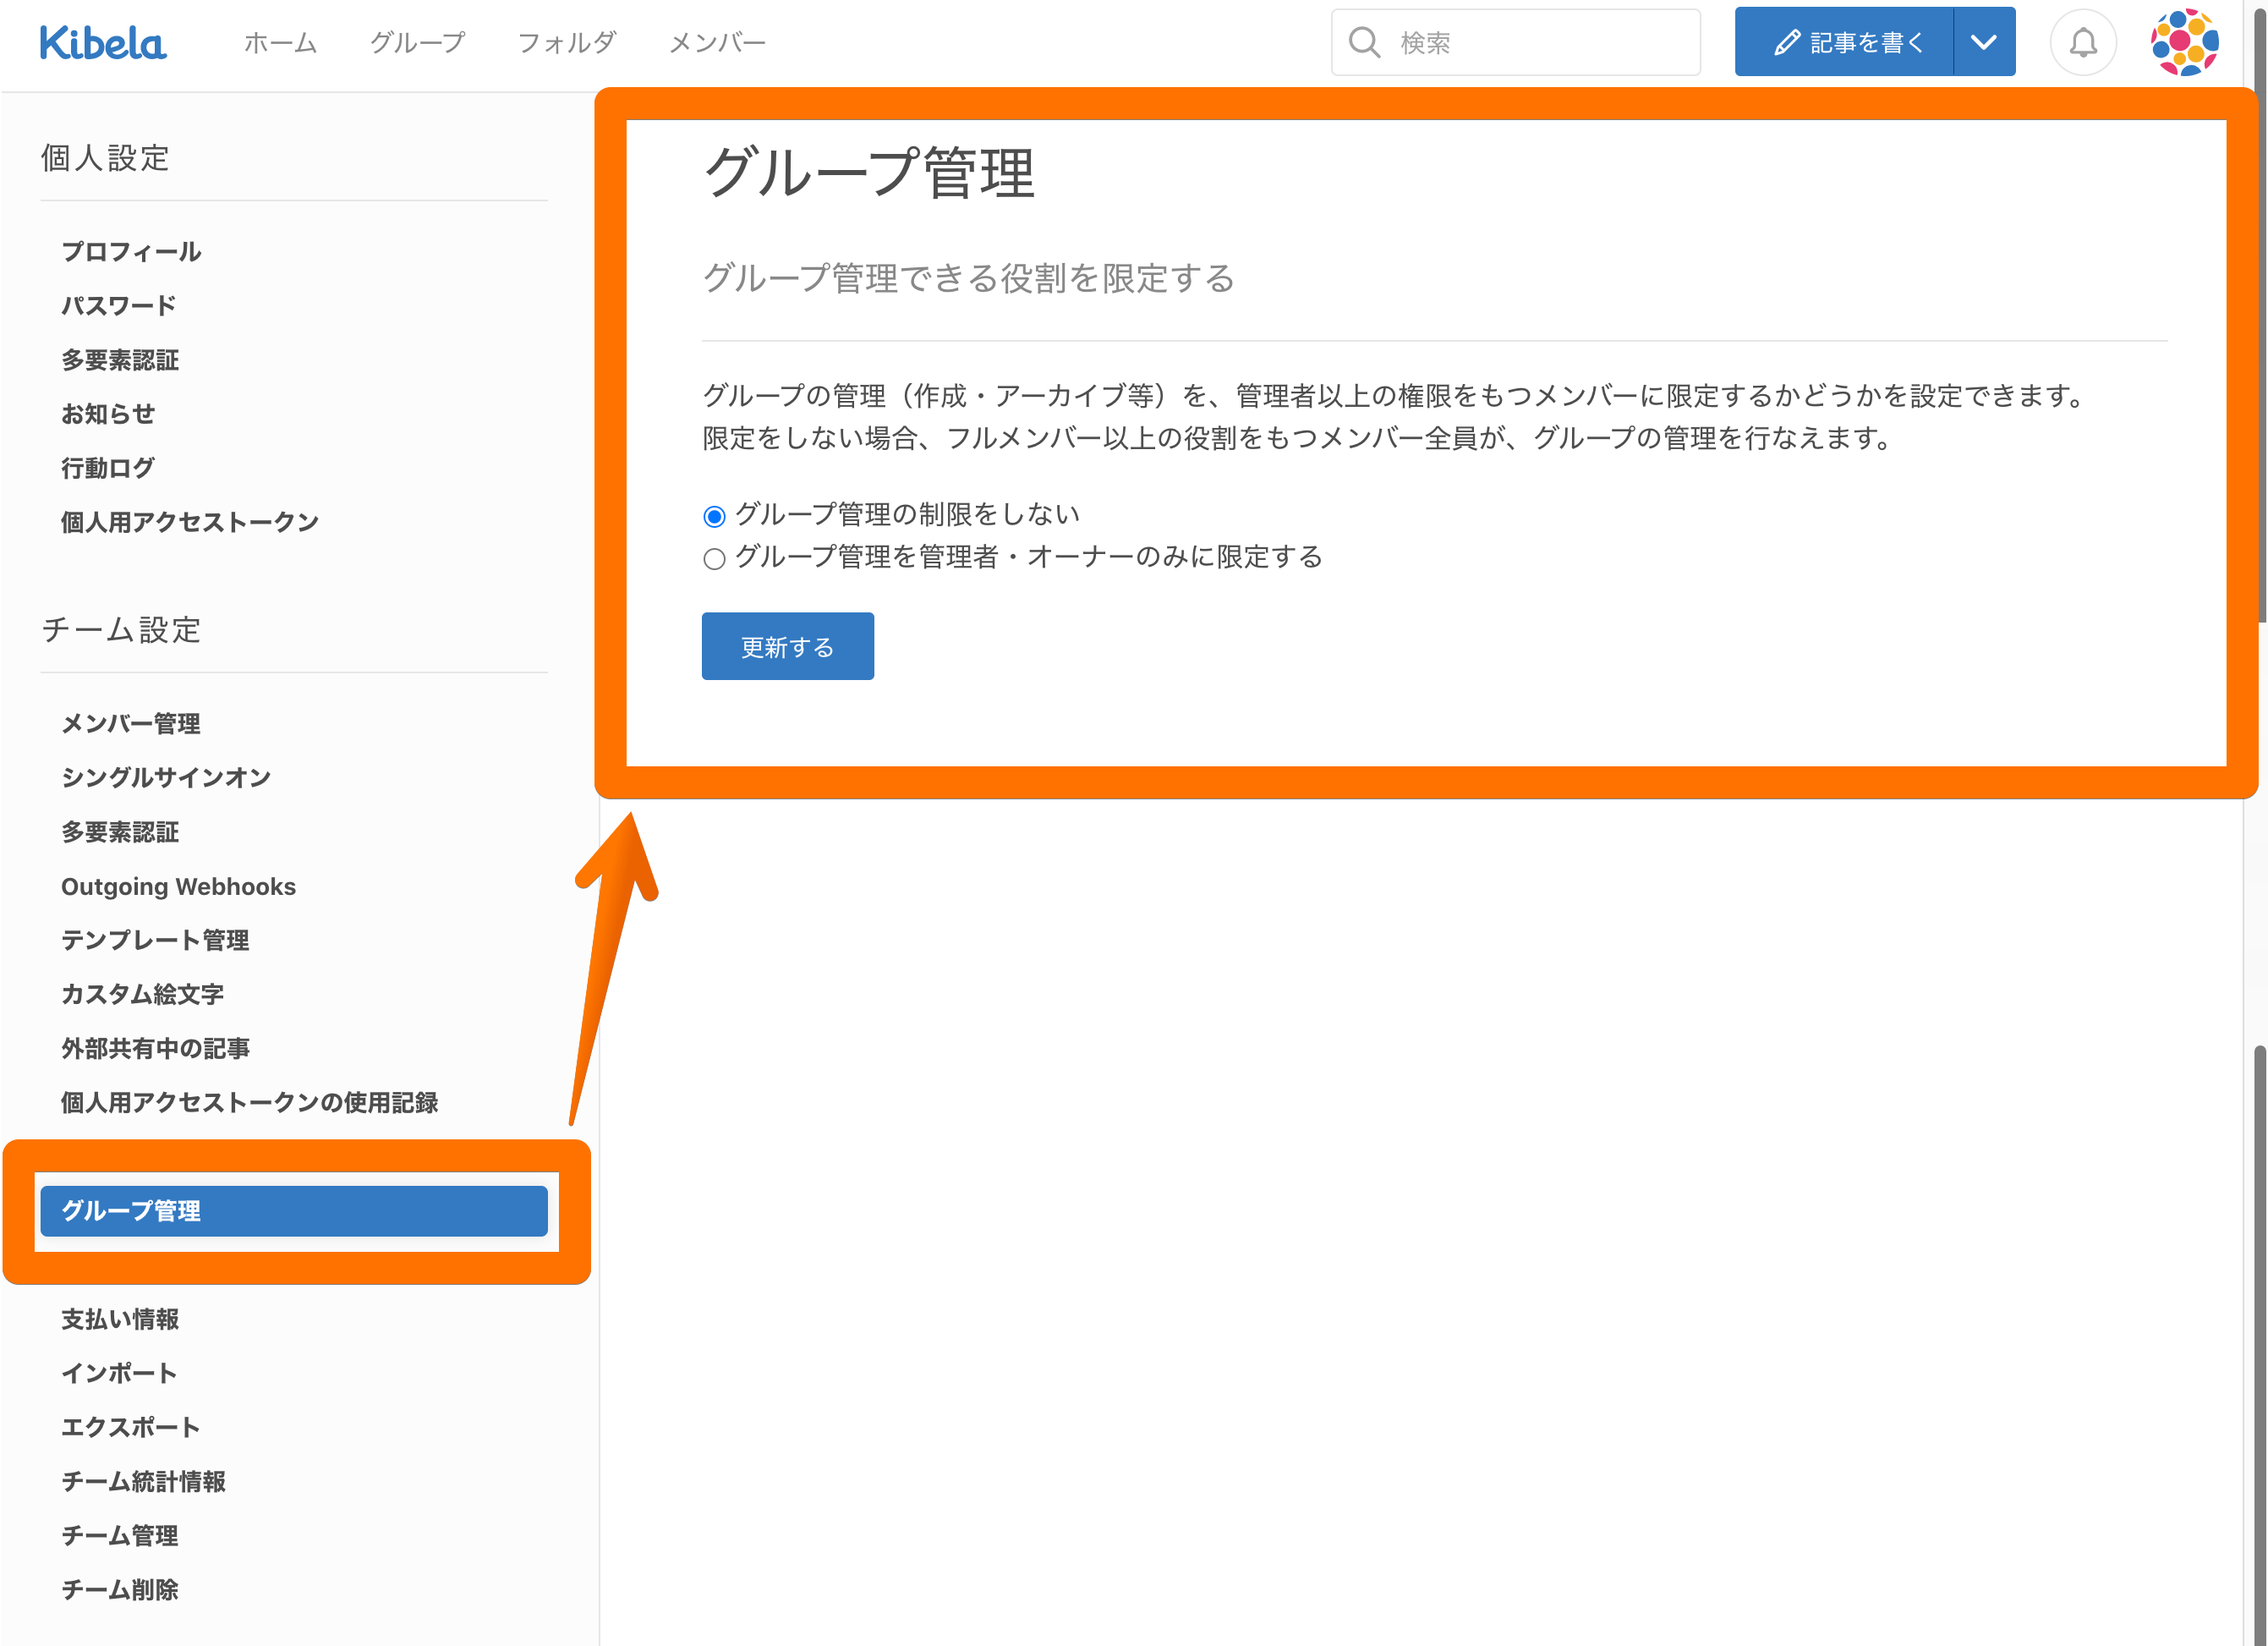Click the Kibela logo
Image resolution: width=2268 pixels, height=1646 pixels.
[103, 43]
